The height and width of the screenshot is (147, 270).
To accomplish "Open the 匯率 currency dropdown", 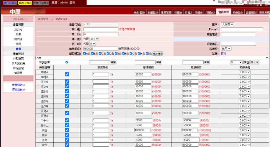I will [227, 24].
